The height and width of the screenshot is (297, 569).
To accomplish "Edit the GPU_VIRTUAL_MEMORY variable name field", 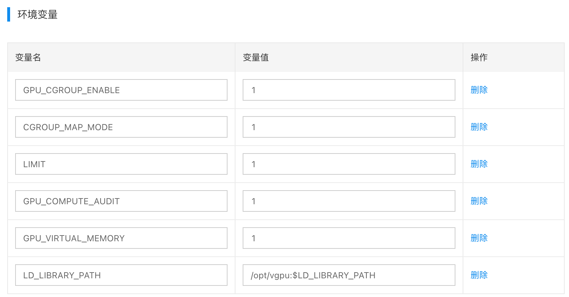I will [x=121, y=238].
